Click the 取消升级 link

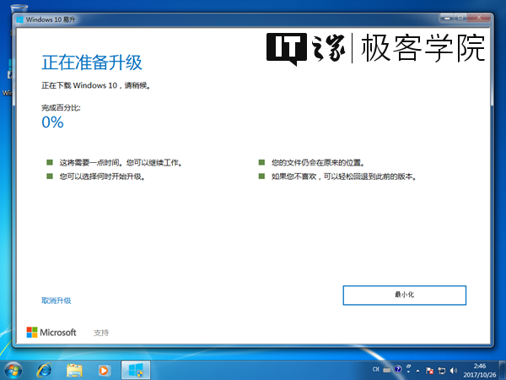[57, 301]
